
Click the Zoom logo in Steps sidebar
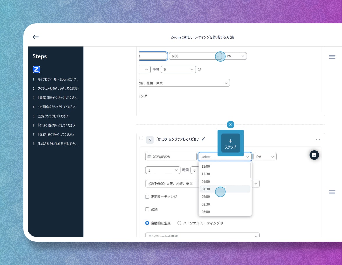pyautogui.click(x=36, y=70)
